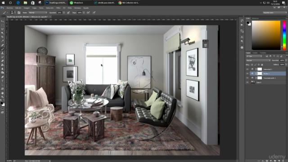Select the Spot Healing Brush tool

[3, 45]
